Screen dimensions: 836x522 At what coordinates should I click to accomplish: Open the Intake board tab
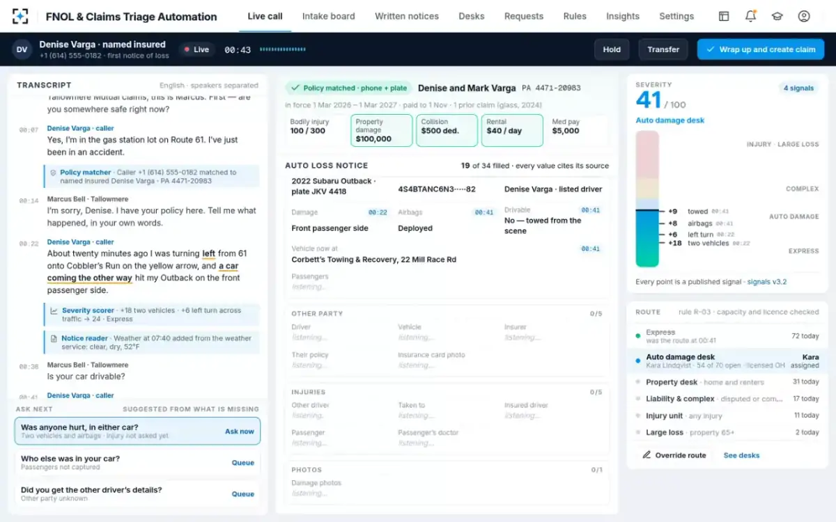tap(328, 16)
